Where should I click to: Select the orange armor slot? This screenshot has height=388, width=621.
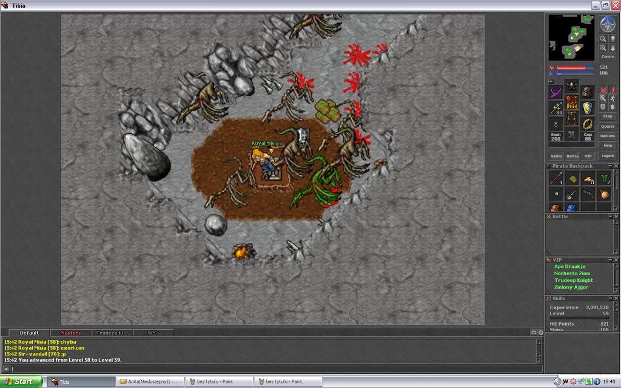click(572, 102)
